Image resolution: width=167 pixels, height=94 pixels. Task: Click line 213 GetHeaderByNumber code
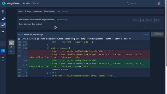pos(83,76)
